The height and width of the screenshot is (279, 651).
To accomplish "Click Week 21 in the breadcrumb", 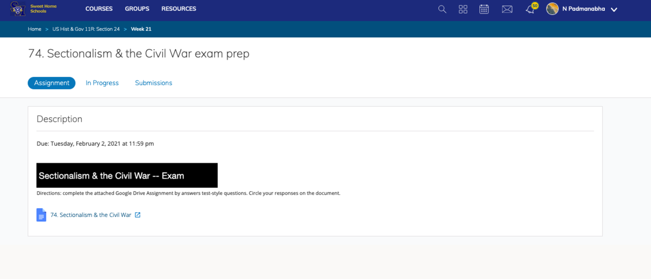I will (x=141, y=29).
